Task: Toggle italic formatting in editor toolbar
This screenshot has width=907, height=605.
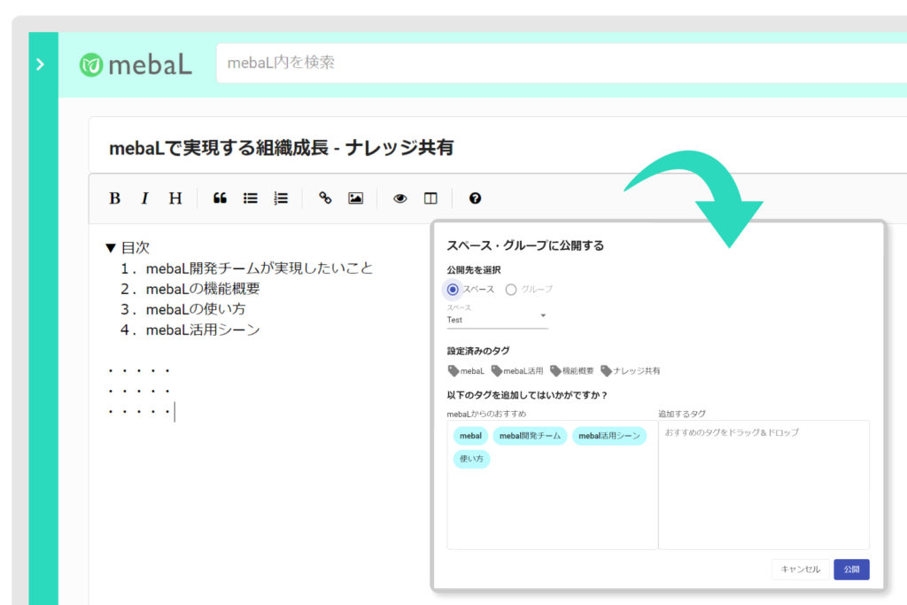Action: [x=144, y=198]
